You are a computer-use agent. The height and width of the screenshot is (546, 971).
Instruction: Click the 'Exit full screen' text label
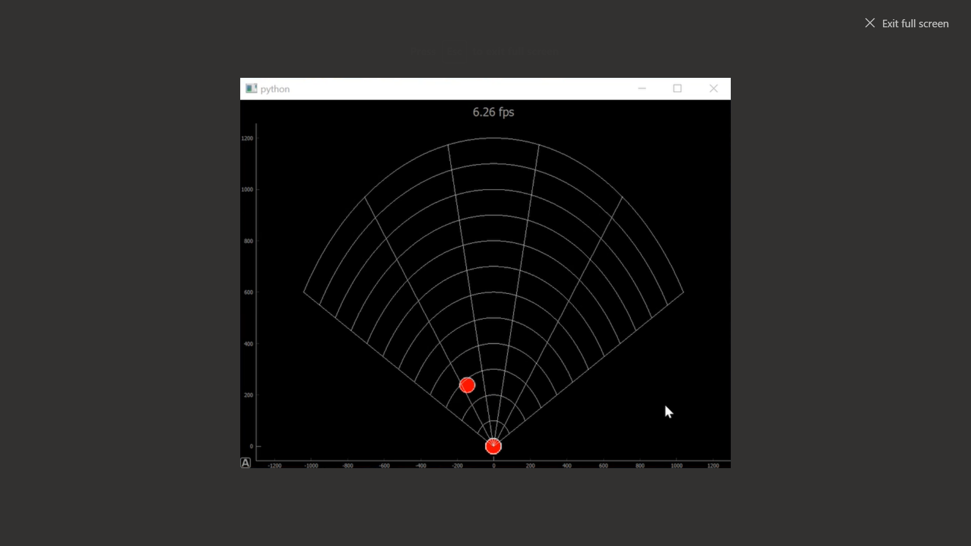click(x=915, y=24)
